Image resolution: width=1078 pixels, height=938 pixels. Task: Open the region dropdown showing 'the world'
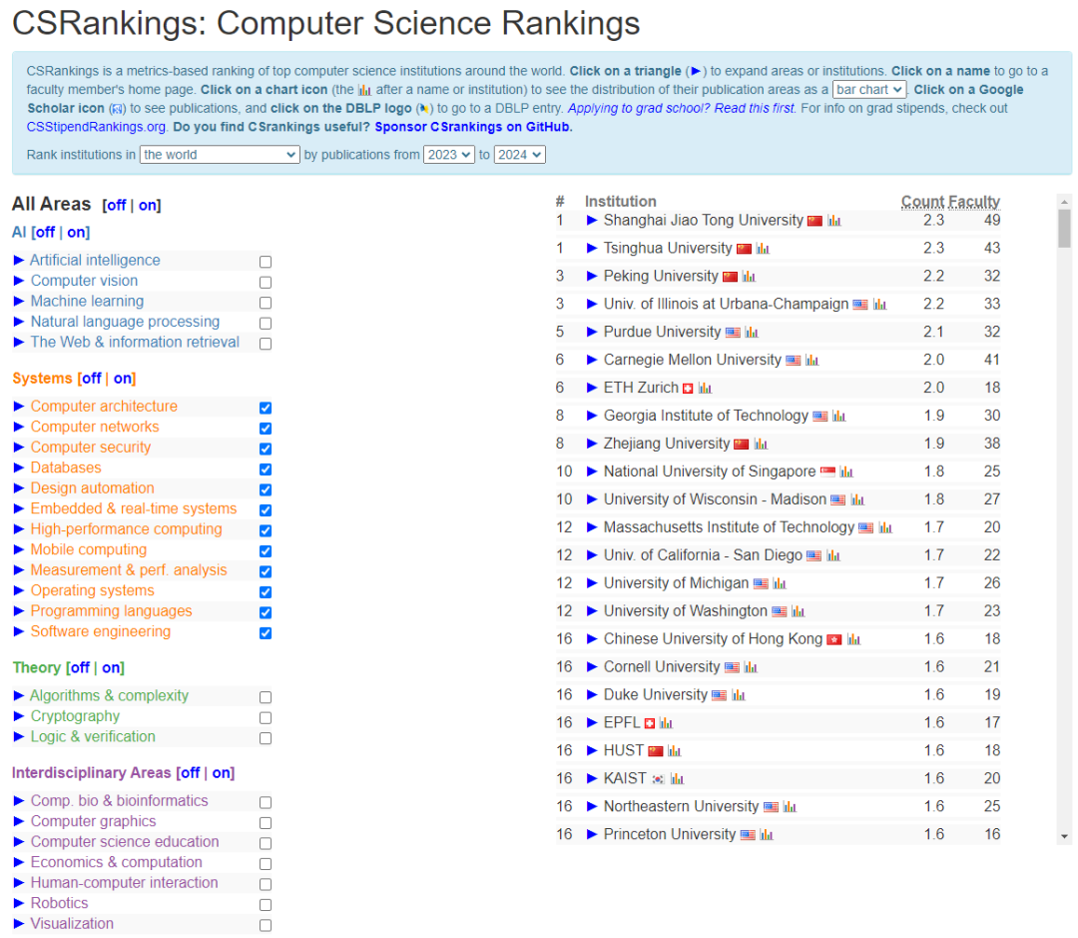click(x=220, y=155)
